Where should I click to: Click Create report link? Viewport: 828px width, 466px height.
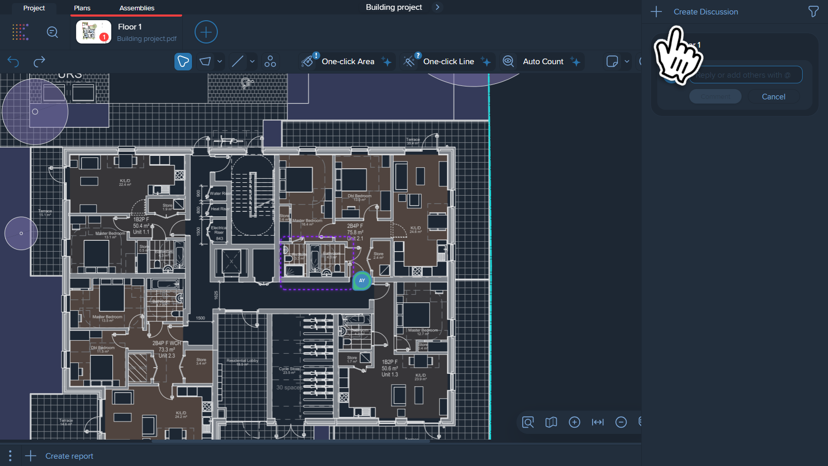pos(69,456)
